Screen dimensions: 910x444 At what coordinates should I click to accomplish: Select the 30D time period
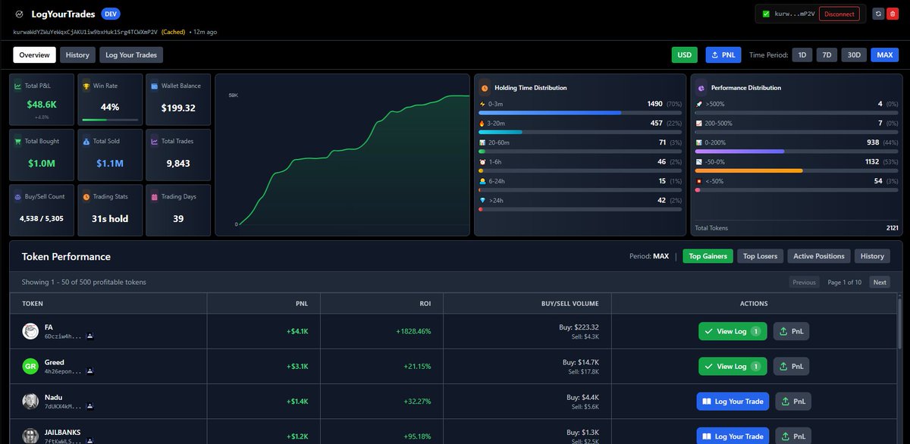(854, 55)
